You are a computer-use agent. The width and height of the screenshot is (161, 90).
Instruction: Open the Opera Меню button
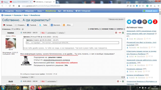[5, 2]
